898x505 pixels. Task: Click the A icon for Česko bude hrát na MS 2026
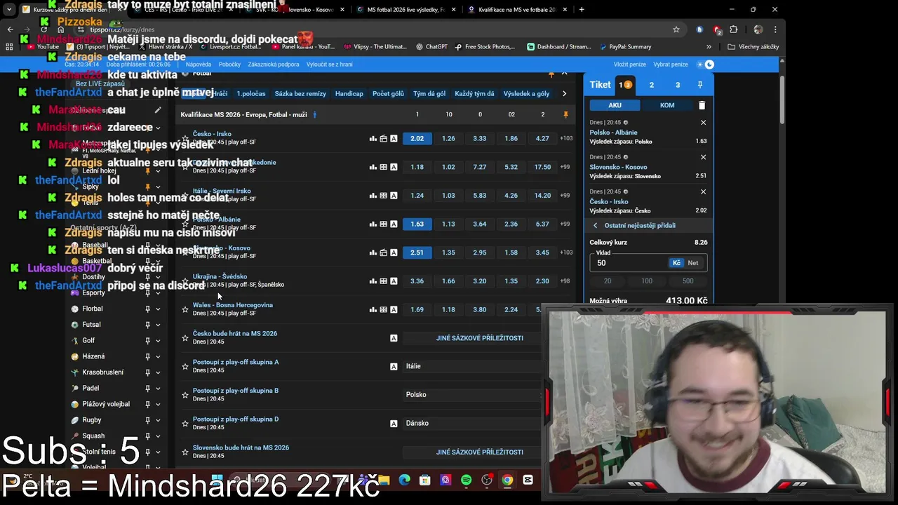click(394, 338)
